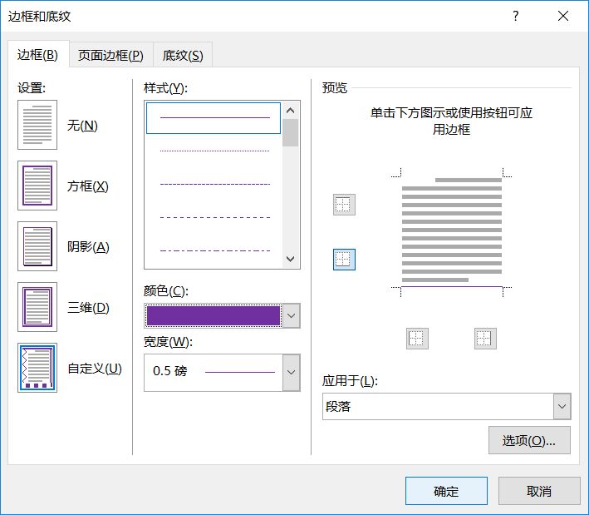The height and width of the screenshot is (515, 589).
Task: Toggle the bottom border button in preview
Action: pos(344,260)
